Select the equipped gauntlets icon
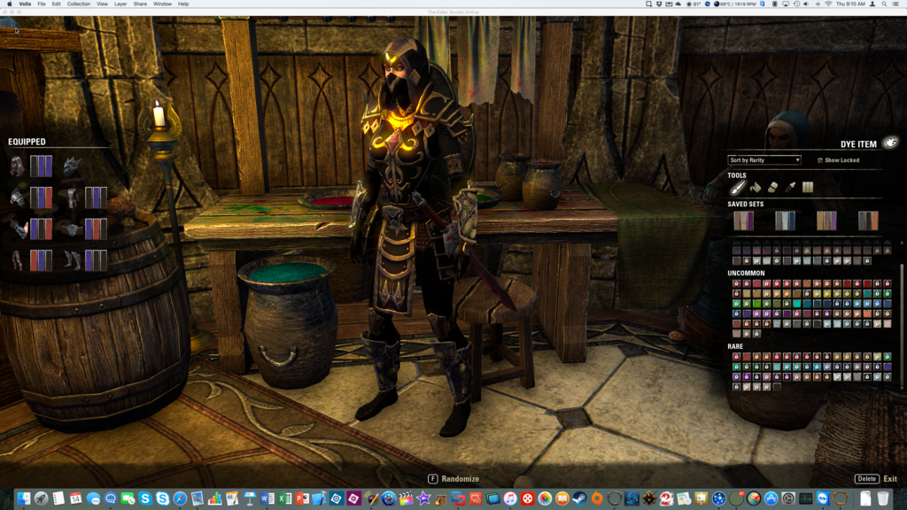Screen dimensions: 907x510 coord(18,229)
